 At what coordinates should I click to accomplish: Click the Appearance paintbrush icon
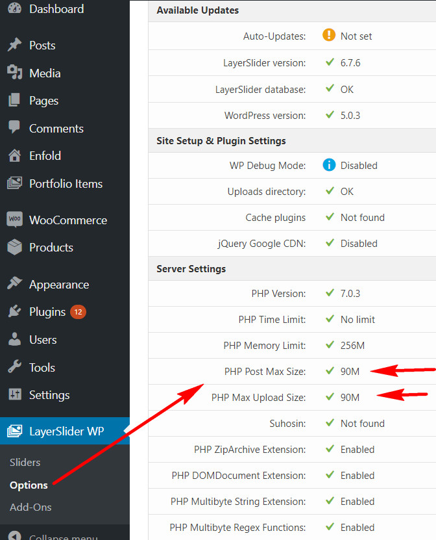coord(14,283)
